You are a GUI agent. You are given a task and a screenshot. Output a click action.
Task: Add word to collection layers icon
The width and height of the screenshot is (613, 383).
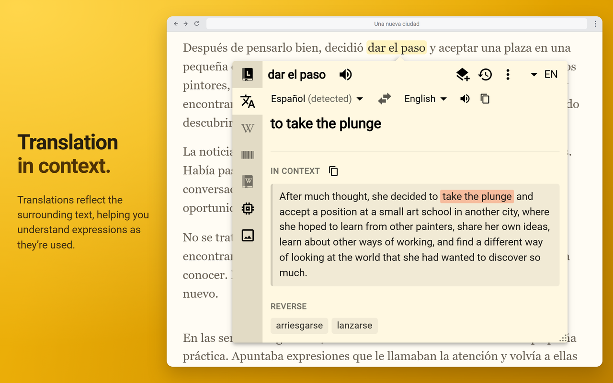click(463, 74)
